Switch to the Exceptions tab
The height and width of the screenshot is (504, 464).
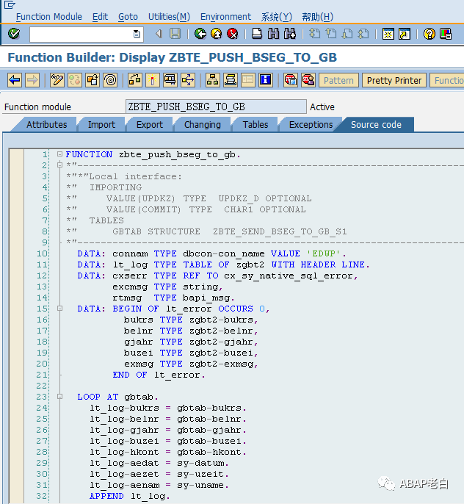[x=311, y=125]
